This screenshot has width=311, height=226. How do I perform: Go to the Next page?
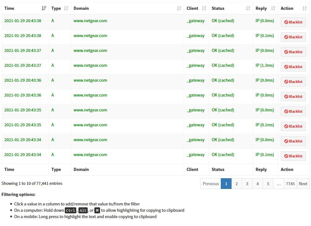point(303,184)
